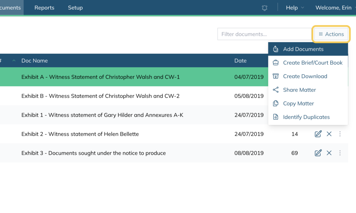Select the Exhibit B Witness Statement row

coord(134,96)
